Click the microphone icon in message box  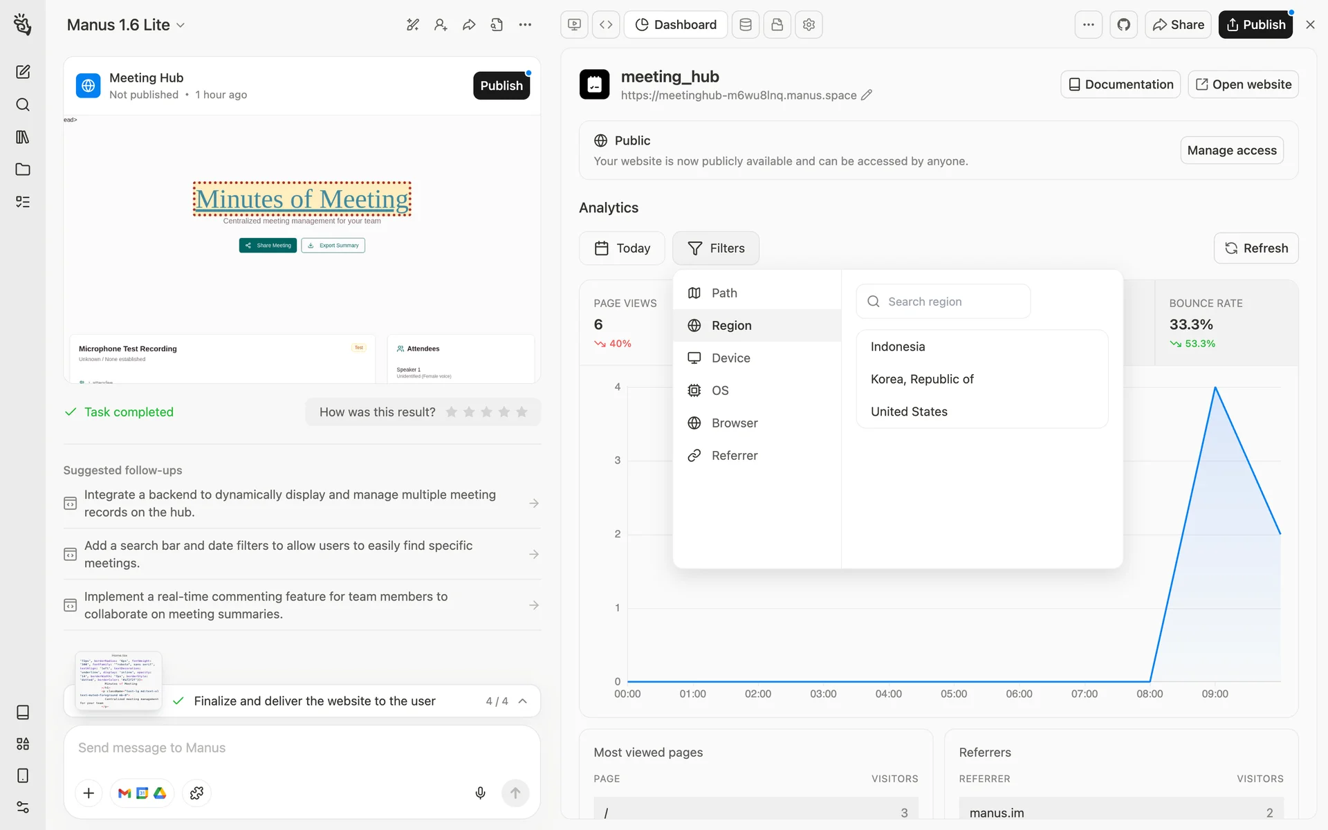[480, 793]
